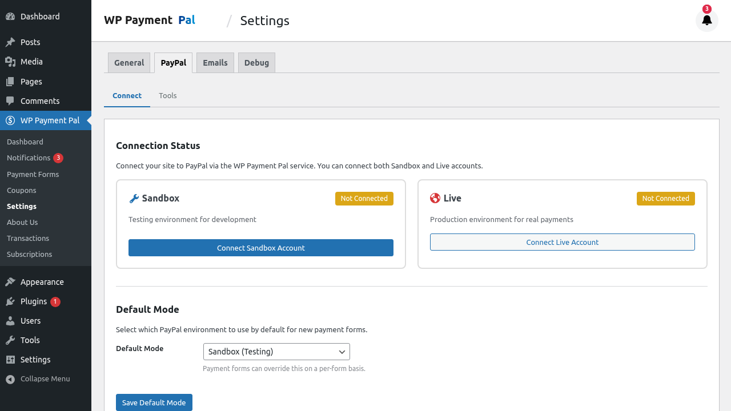Click the WP Payment Pal dollar sign icon

(x=9, y=120)
